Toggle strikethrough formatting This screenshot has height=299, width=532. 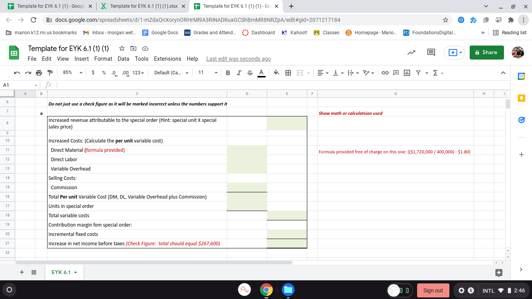coord(250,72)
